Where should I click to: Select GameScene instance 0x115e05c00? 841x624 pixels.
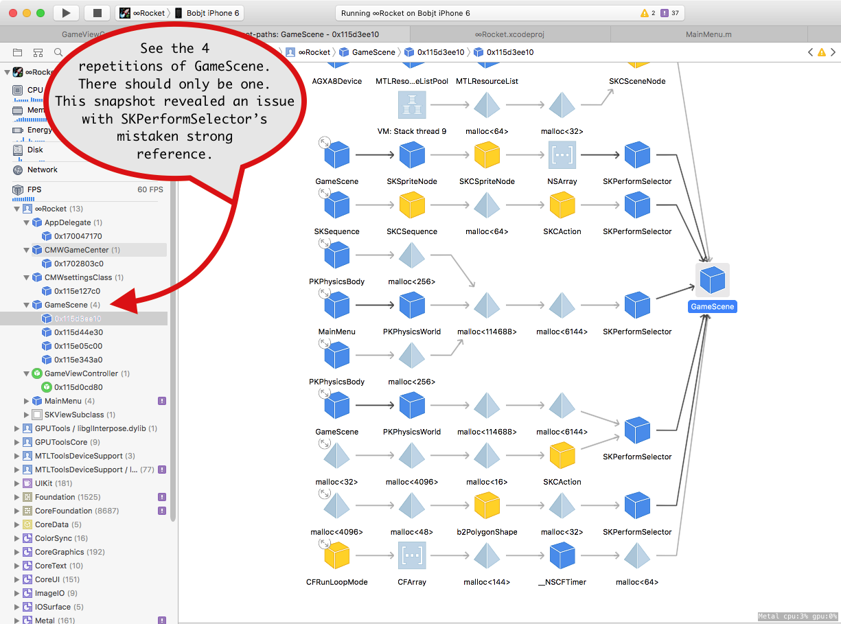(x=78, y=346)
